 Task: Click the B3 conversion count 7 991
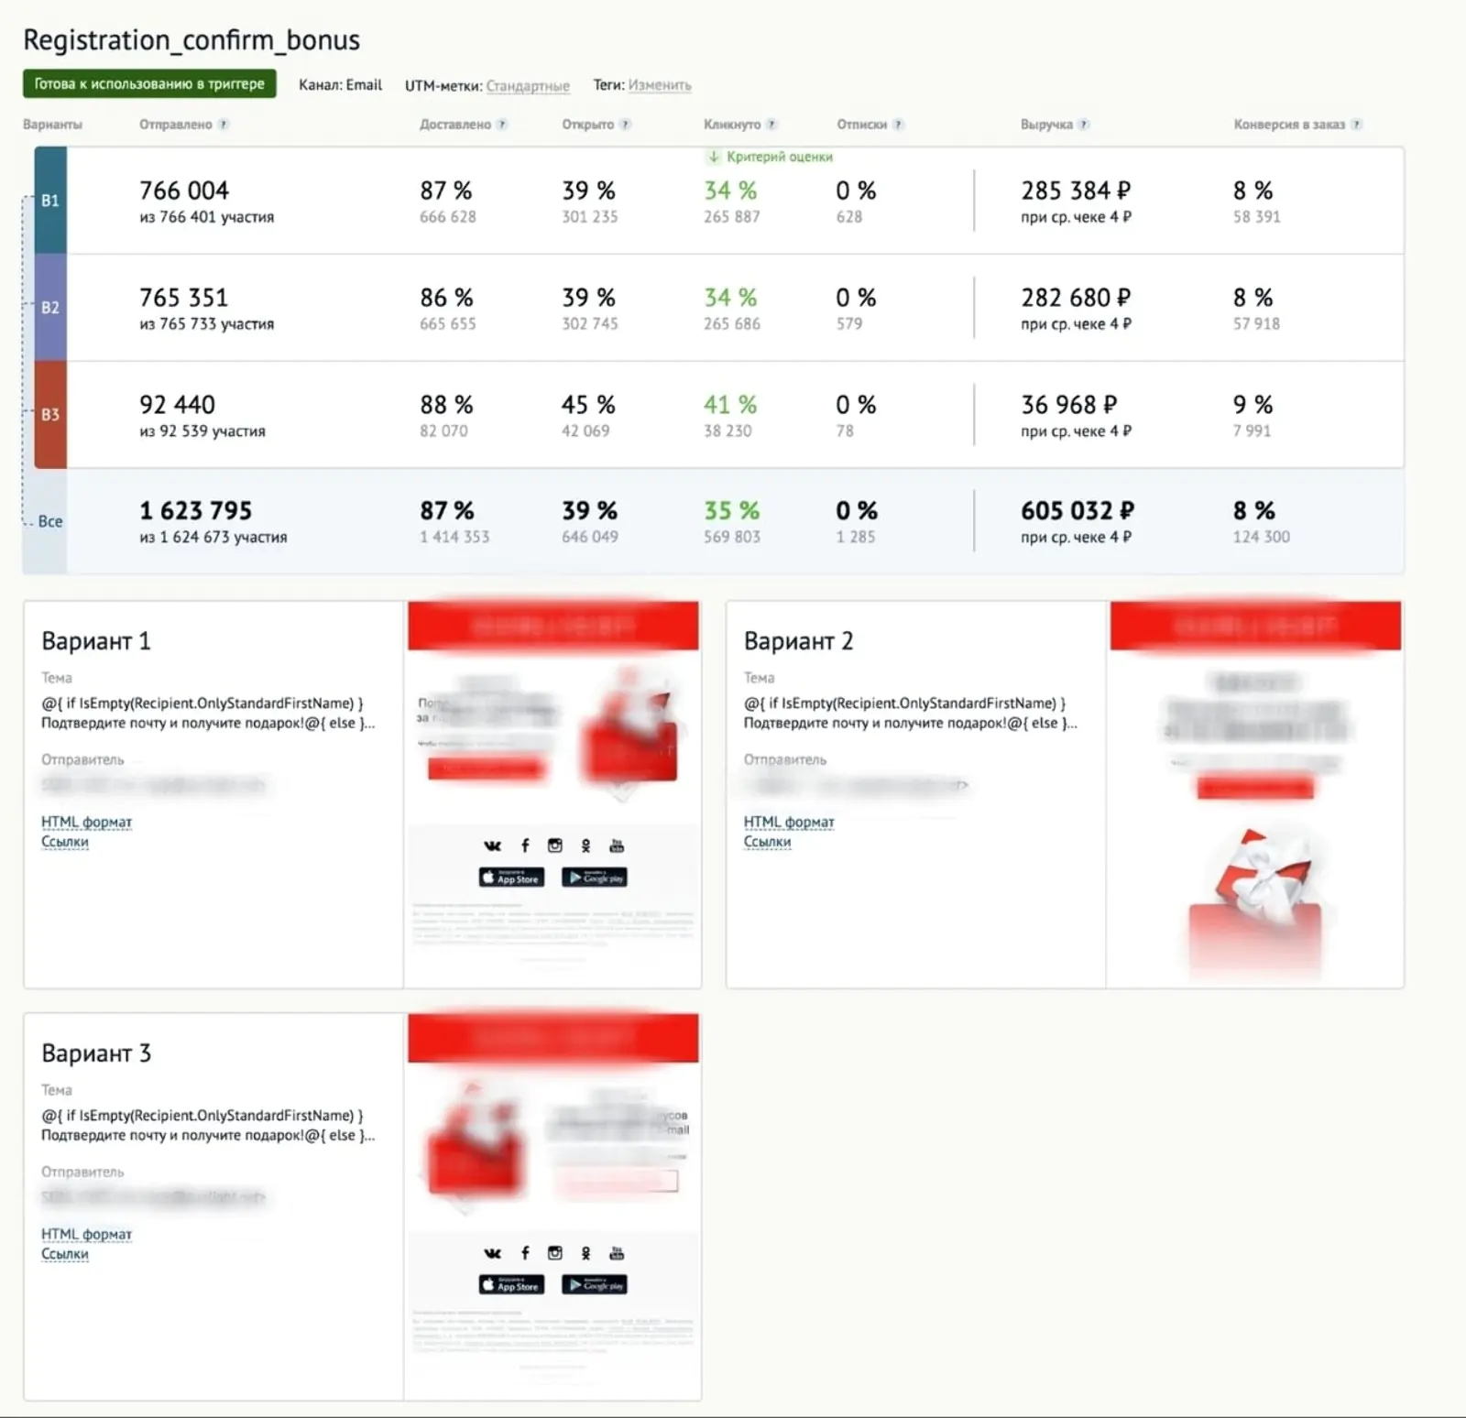[x=1252, y=431]
